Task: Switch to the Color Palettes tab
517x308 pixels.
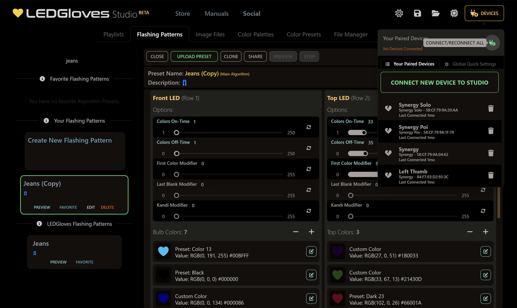Action: 256,34
